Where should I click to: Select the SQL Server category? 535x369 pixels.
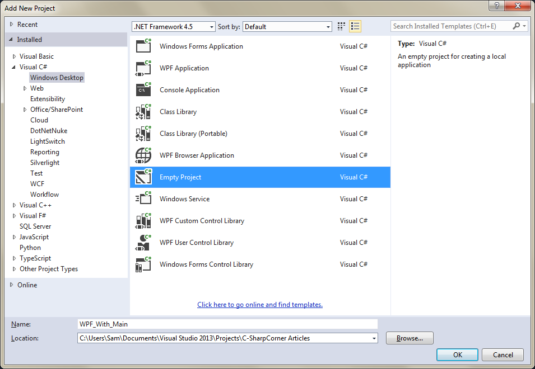(35, 226)
